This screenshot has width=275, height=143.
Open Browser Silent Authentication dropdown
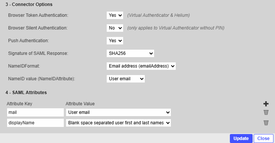[115, 28]
